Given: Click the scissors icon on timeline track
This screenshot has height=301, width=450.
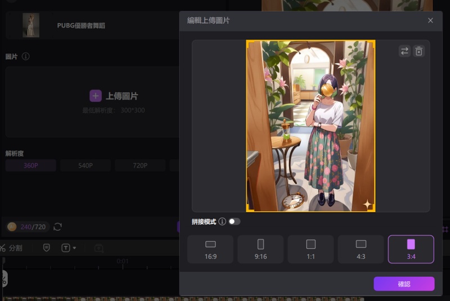Looking at the screenshot, I should 4,278.
